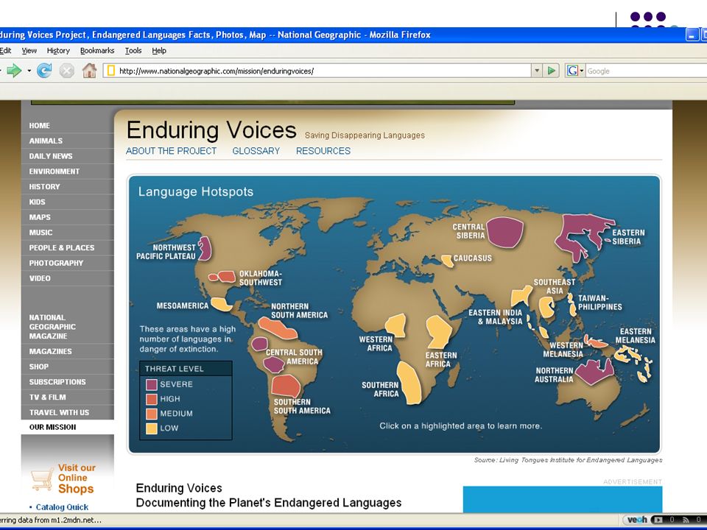Go to the Home page icon
Viewport: 707px width, 530px height.
click(89, 71)
